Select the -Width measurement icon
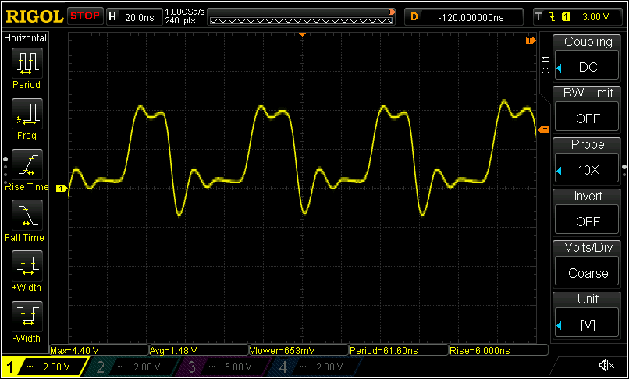The height and width of the screenshot is (379, 629). (28, 316)
